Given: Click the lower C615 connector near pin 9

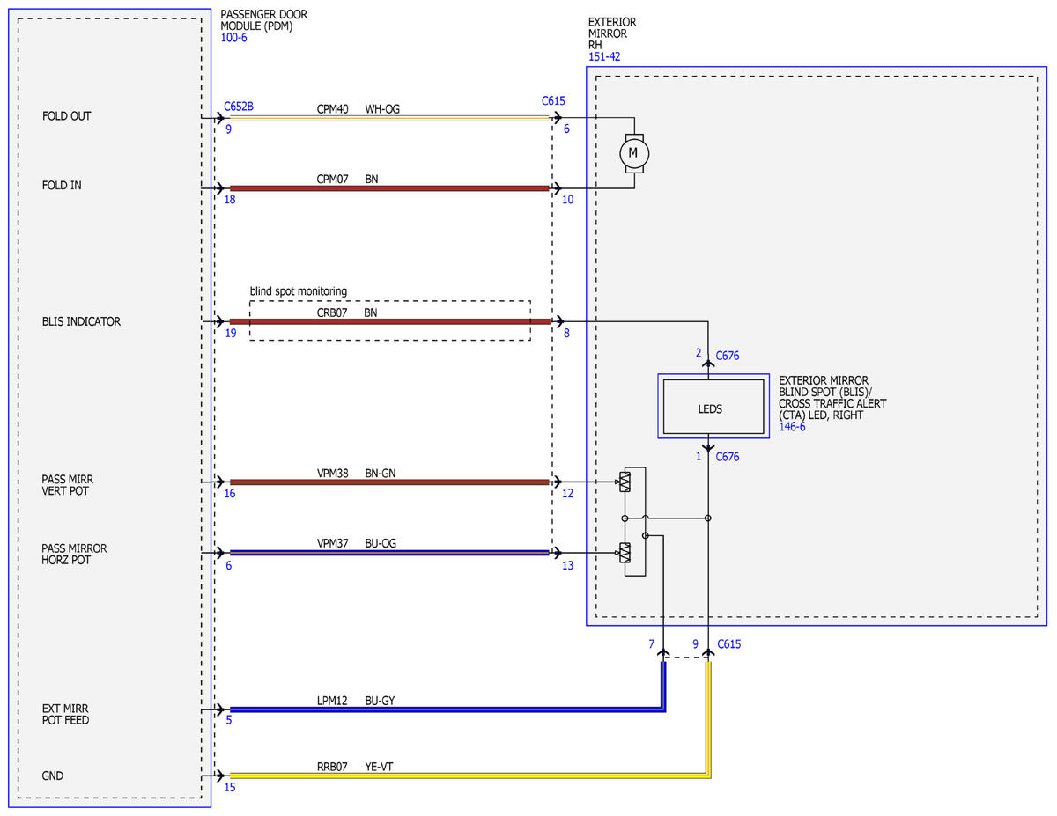Looking at the screenshot, I should point(728,644).
